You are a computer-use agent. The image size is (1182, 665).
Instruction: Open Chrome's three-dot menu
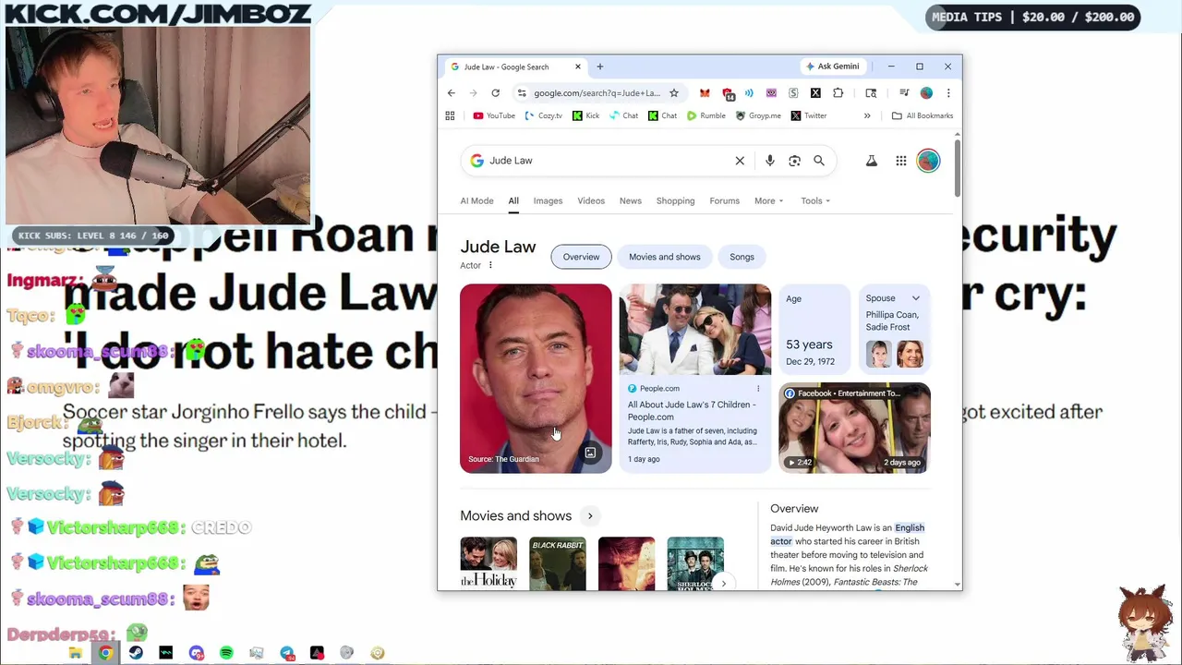coord(948,93)
